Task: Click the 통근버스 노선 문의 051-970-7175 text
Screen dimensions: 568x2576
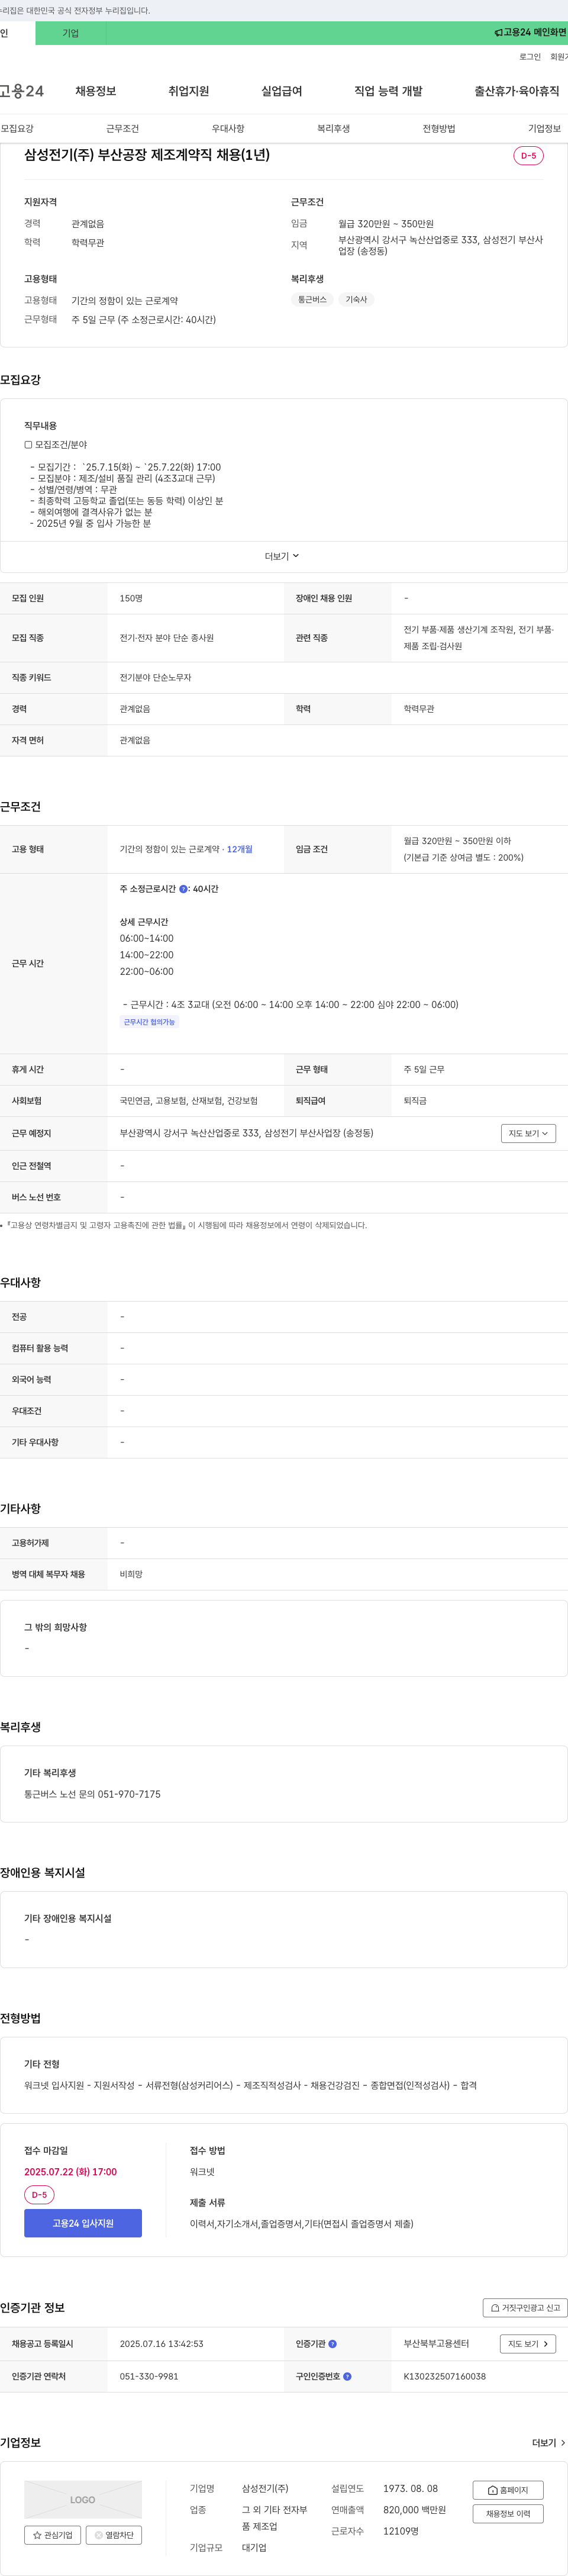Action: (x=92, y=1794)
